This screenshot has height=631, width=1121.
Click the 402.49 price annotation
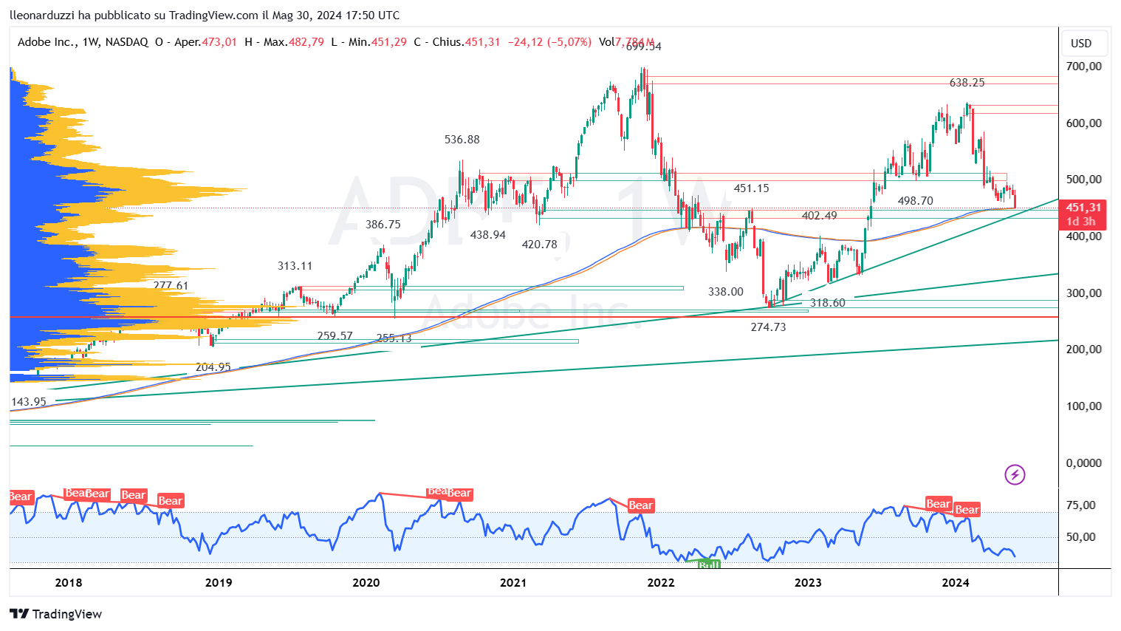[819, 216]
